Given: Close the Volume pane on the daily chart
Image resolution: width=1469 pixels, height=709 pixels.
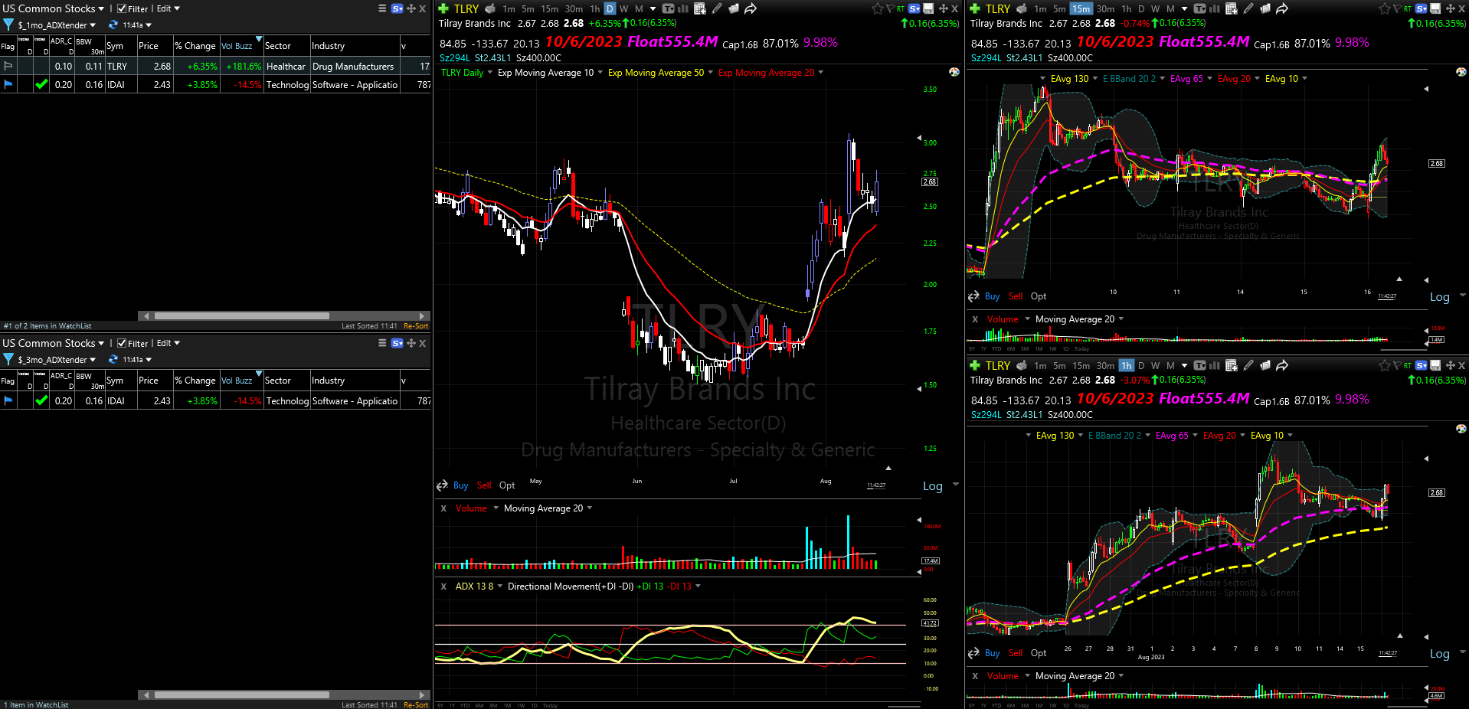Looking at the screenshot, I should [x=443, y=508].
